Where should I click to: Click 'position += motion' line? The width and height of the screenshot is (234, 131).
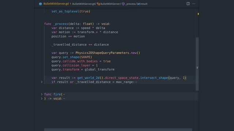(68, 36)
